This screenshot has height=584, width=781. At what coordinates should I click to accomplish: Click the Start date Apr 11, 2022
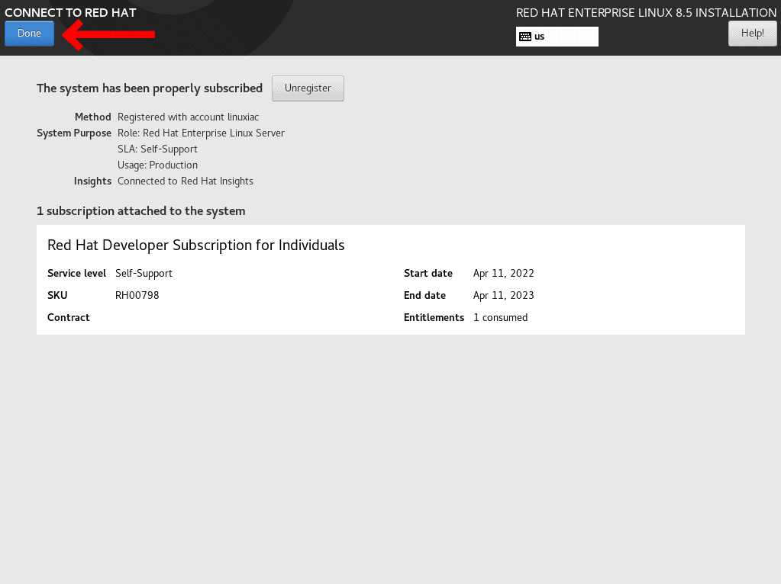pyautogui.click(x=504, y=273)
